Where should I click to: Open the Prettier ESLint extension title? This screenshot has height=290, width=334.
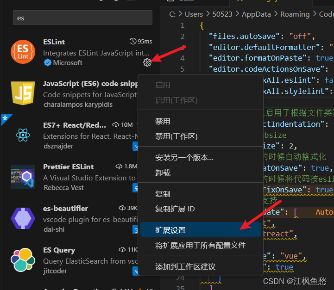click(x=69, y=167)
